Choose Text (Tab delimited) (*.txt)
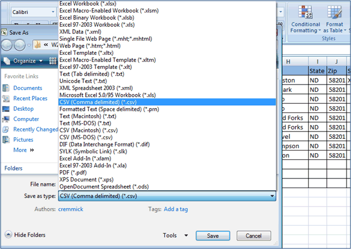The image size is (351, 249). 167,74
